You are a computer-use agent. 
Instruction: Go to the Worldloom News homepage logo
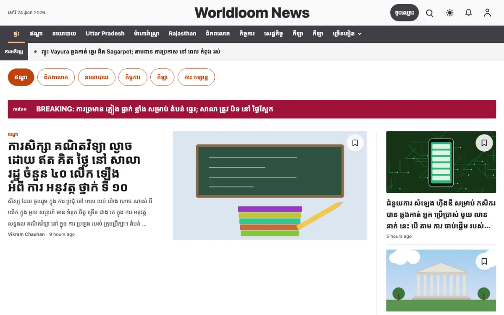click(252, 13)
